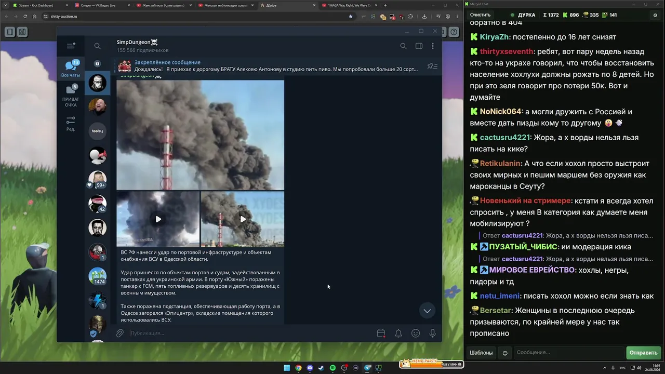Screen dimensions: 665x374
Task: Open the Windows Start menu
Action: (x=287, y=368)
